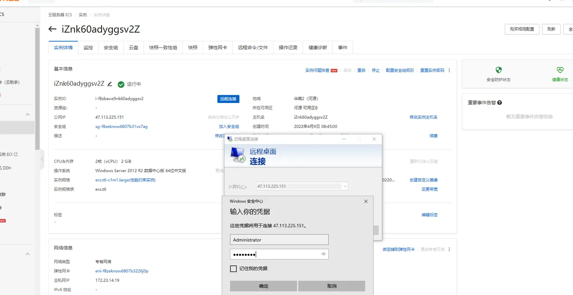Click the instance ID i-f8zbawz9nk60adyggsv2
The image size is (573, 295).
(x=120, y=98)
